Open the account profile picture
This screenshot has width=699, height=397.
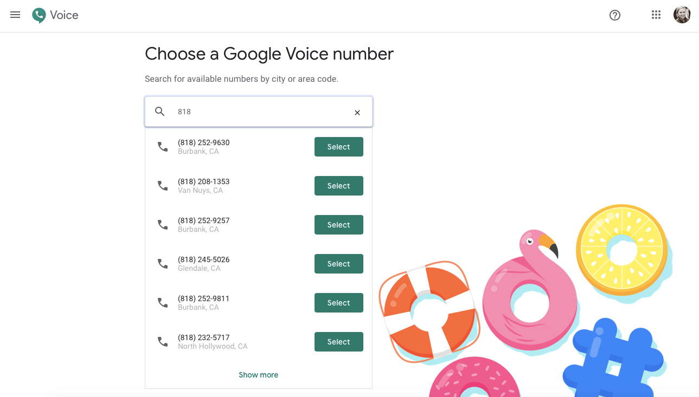point(682,15)
